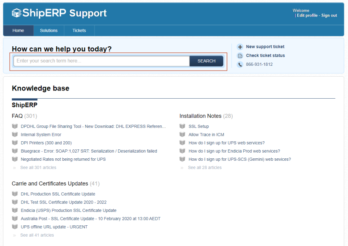Viewport: 348px width, 246px height.
Task: Click the book icon next to UPS offline URL update
Action: (15, 227)
